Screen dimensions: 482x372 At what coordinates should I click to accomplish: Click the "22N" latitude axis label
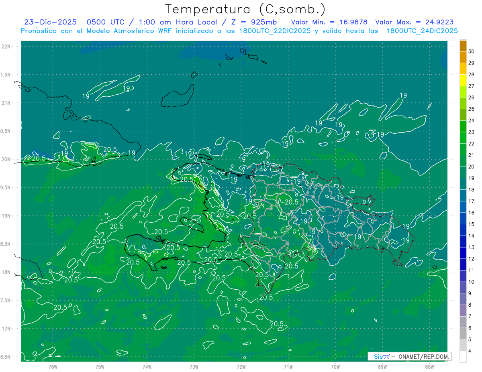point(6,46)
